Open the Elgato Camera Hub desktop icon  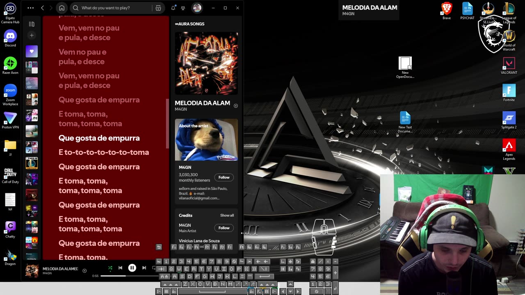(10, 13)
